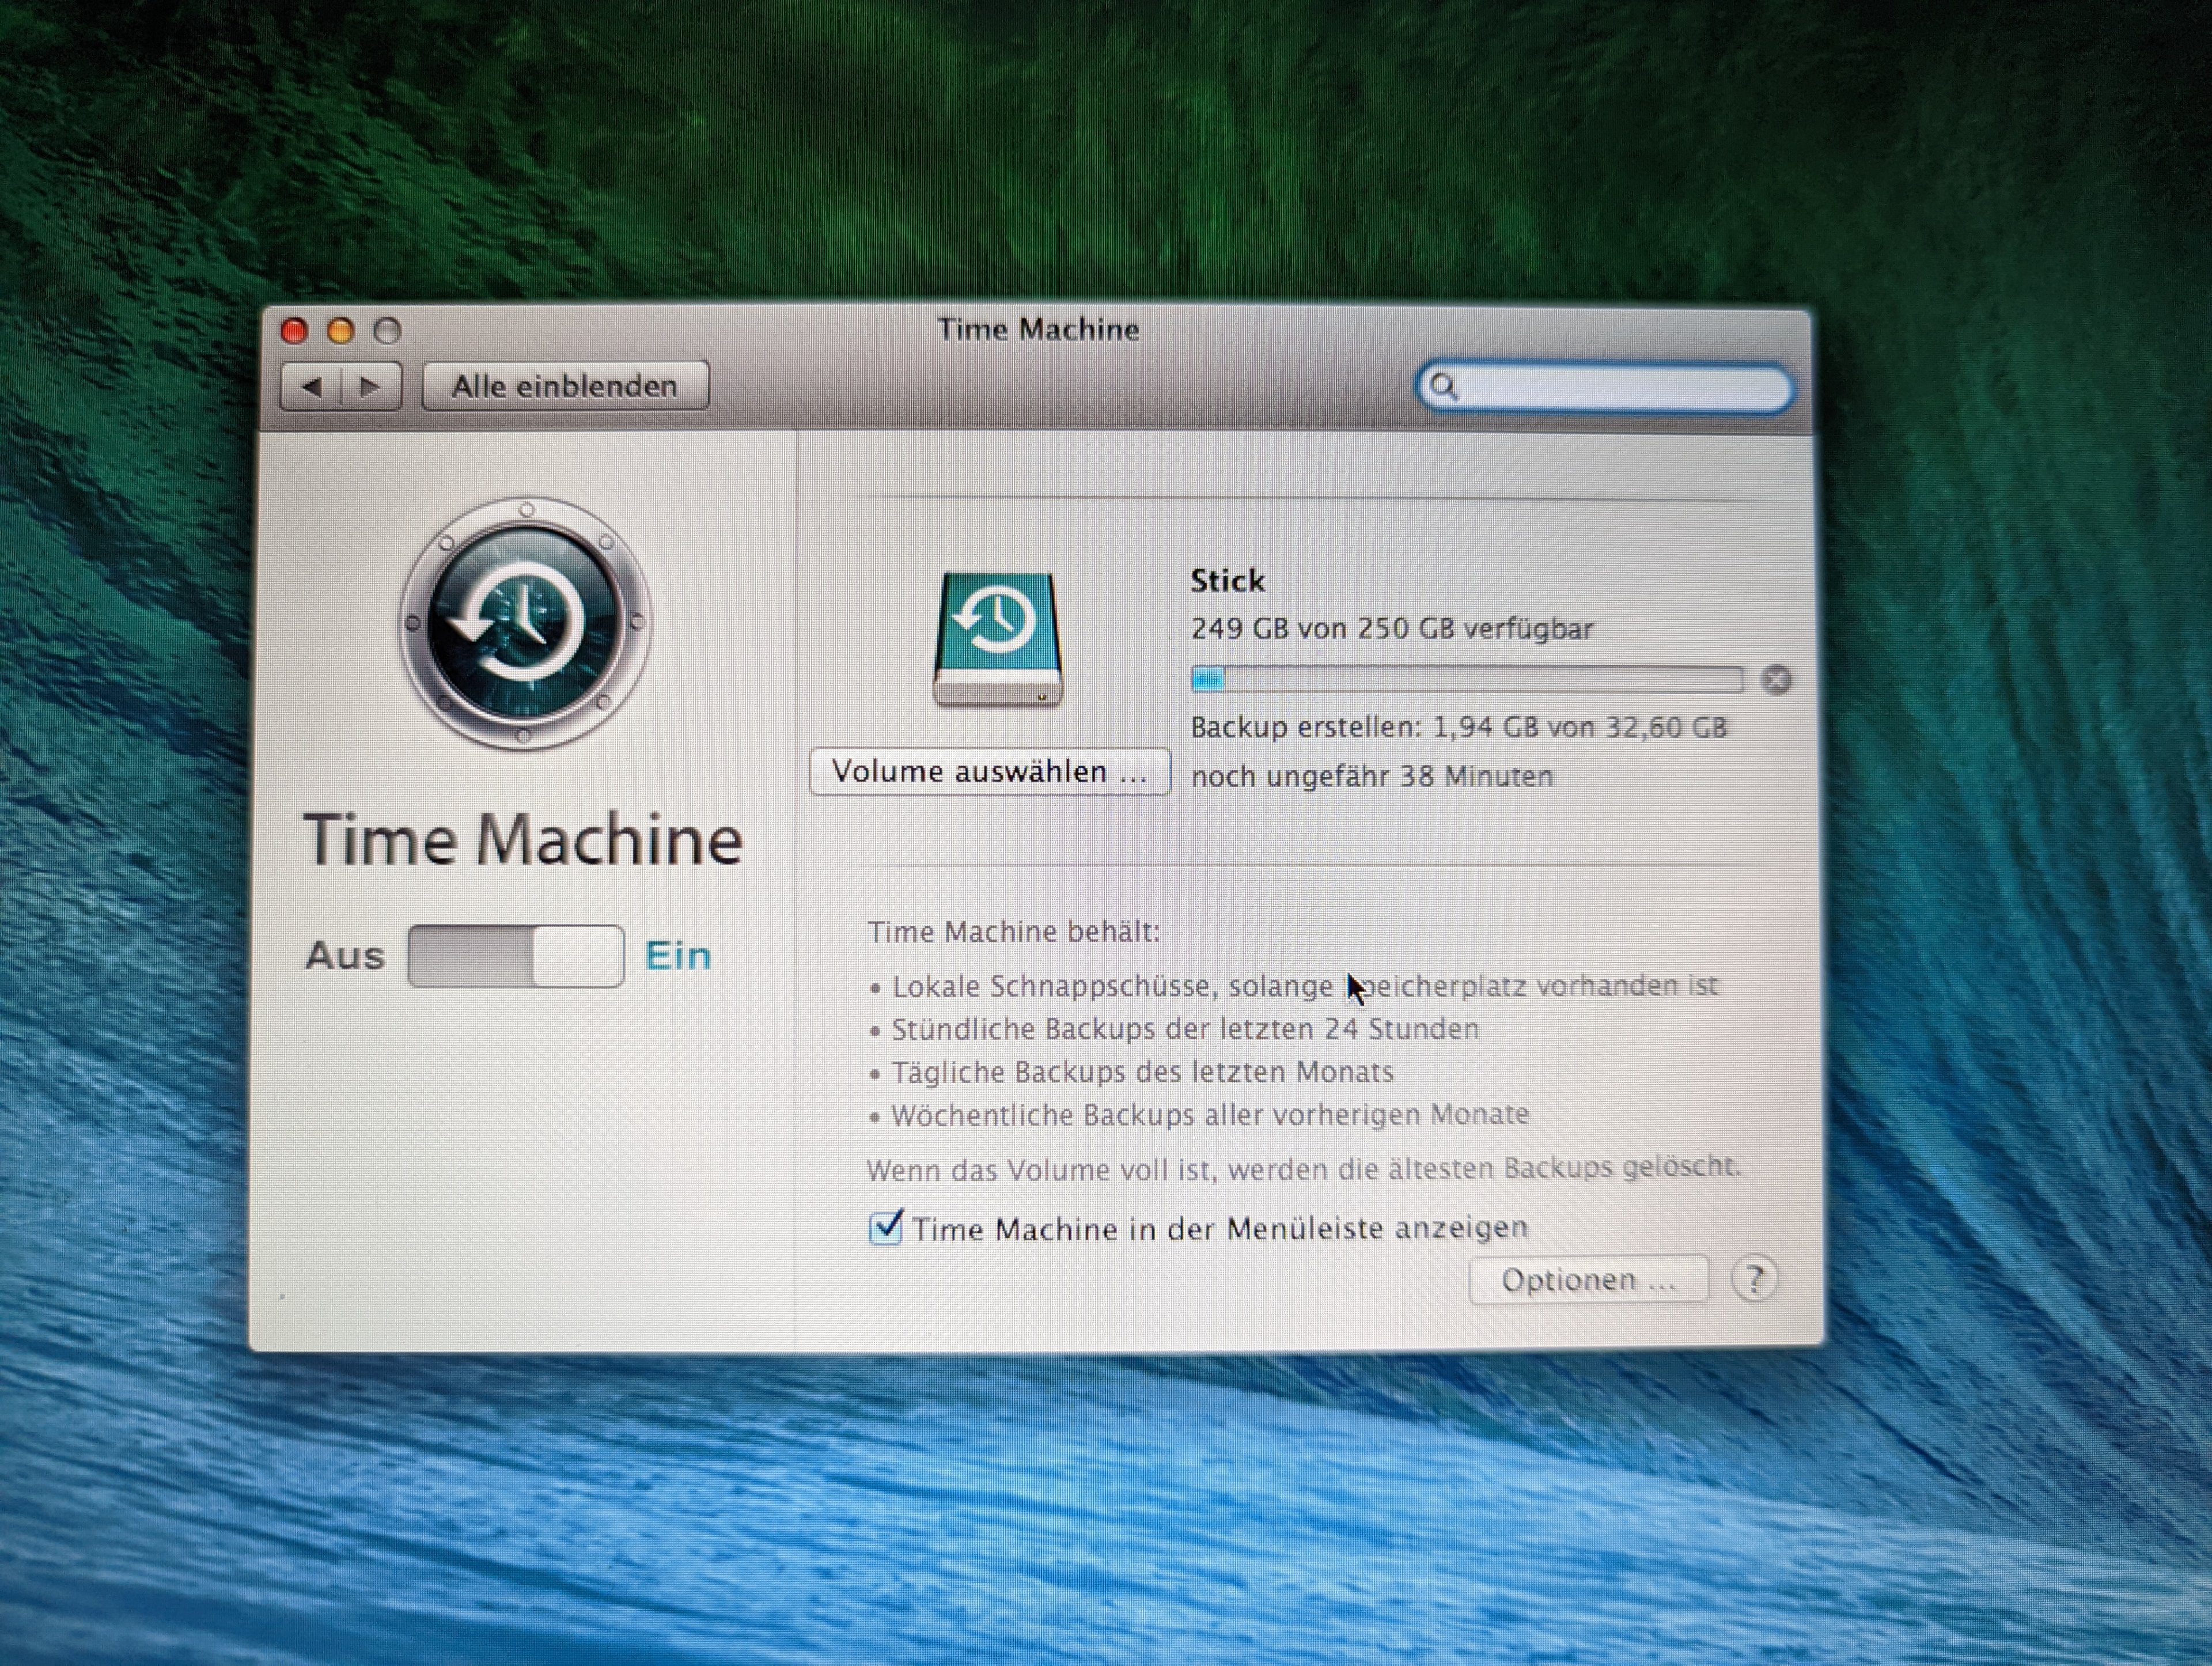Uncheck Time Machine in der Menüleiste anzeigen
This screenshot has height=1666, width=2212.
pyautogui.click(x=885, y=1228)
